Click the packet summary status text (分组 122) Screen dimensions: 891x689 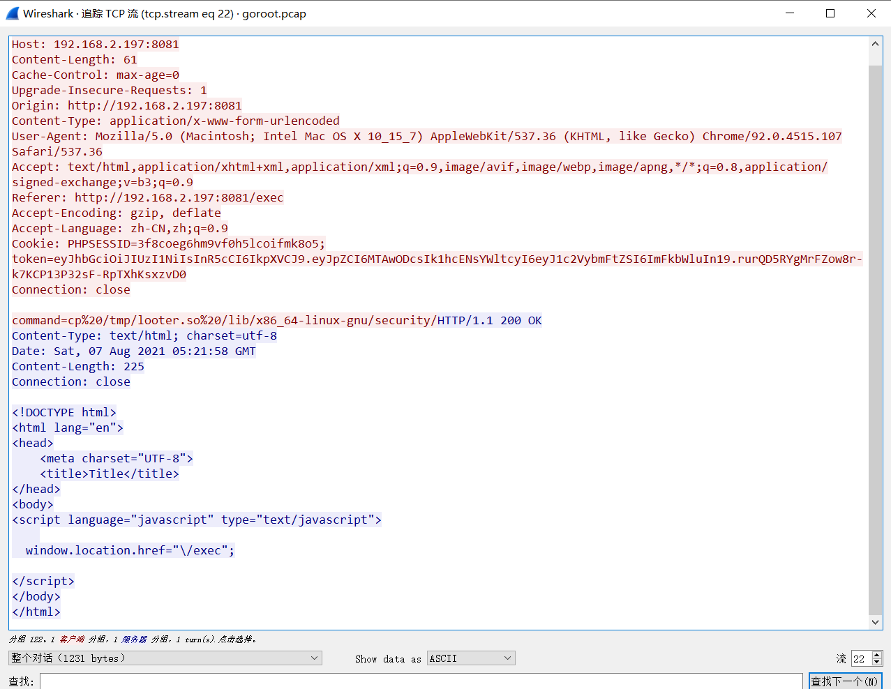click(x=133, y=639)
